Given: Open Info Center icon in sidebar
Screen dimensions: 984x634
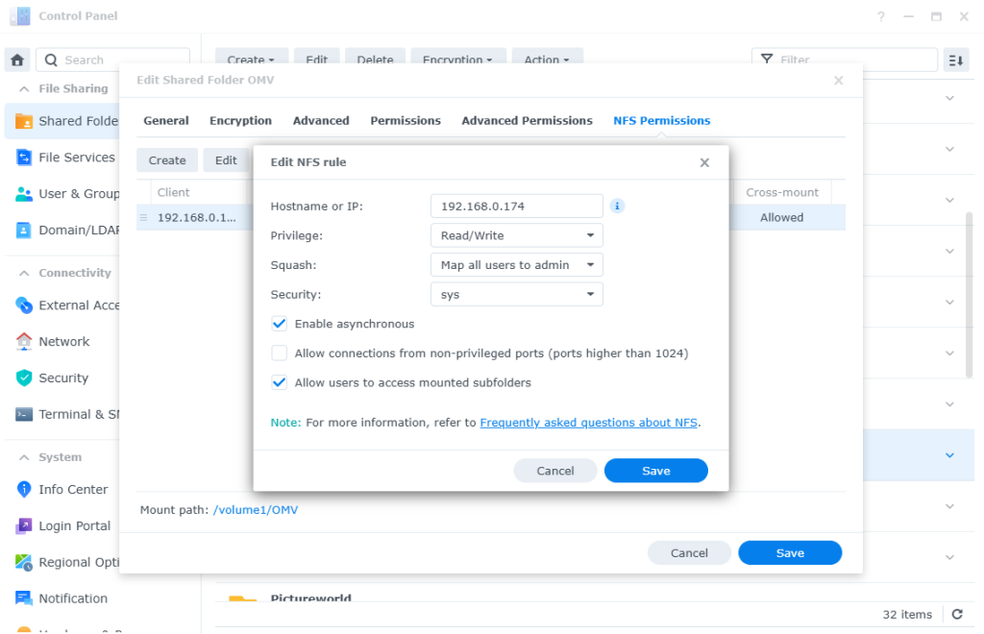Looking at the screenshot, I should coord(24,490).
